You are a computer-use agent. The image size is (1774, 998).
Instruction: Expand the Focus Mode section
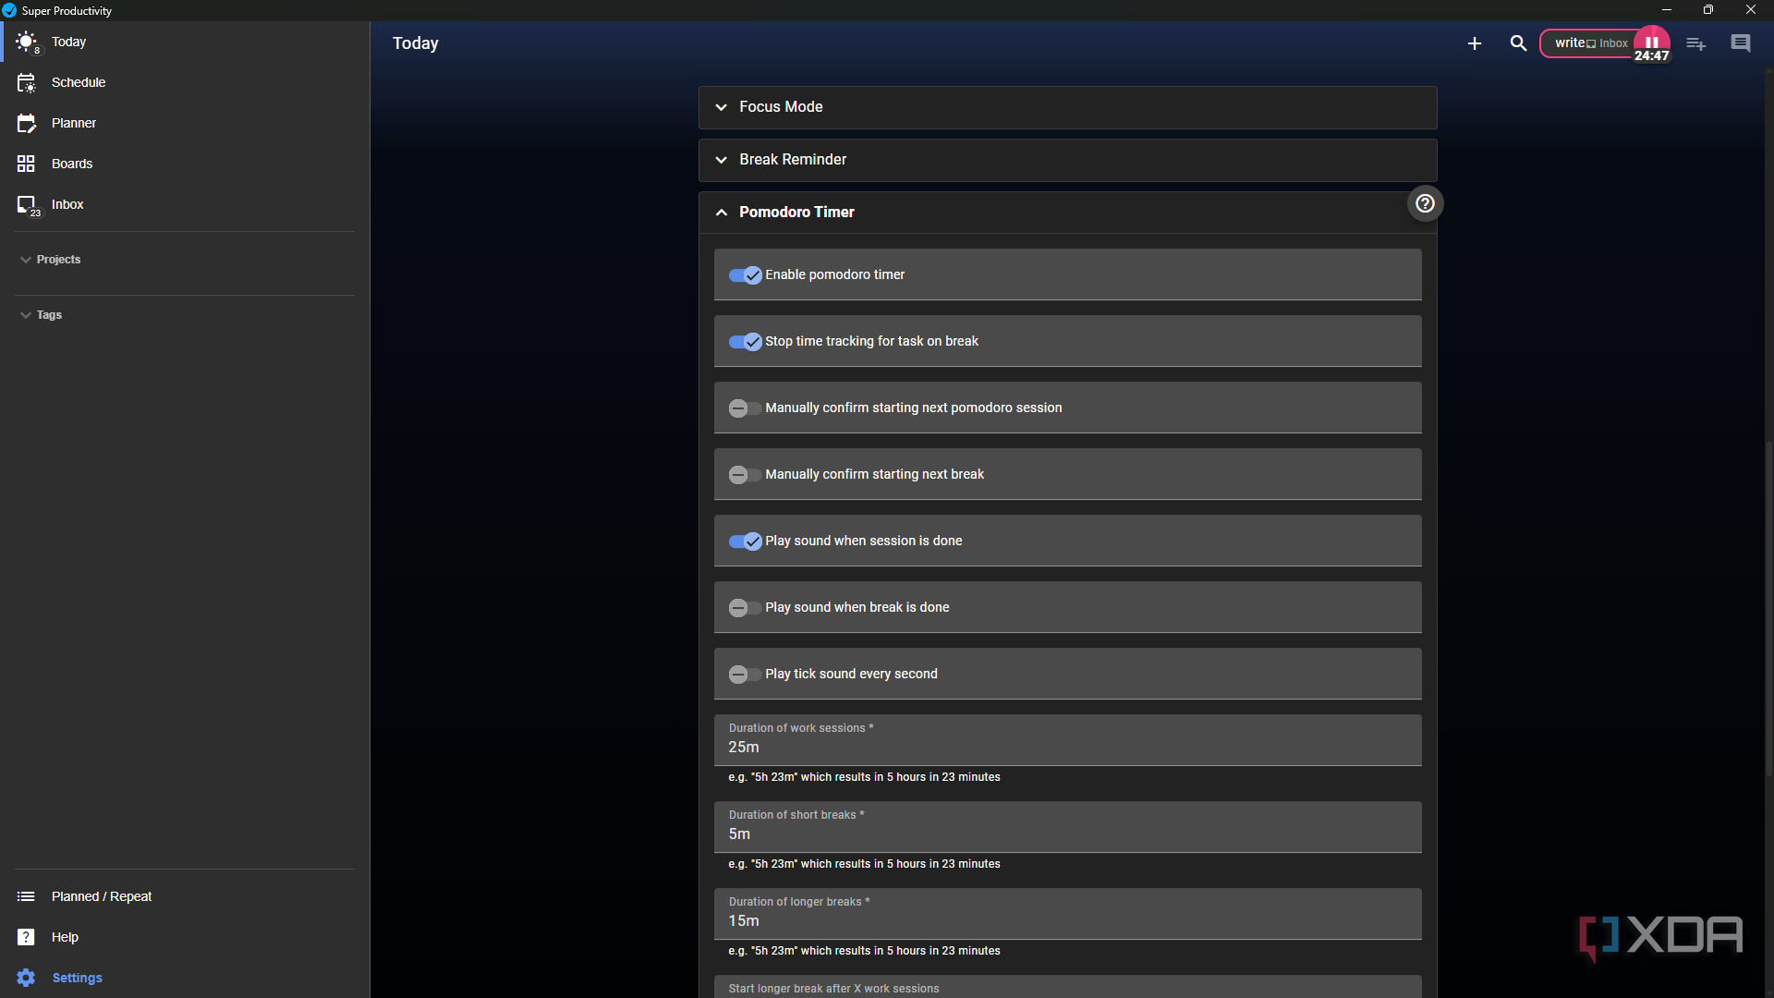coord(1067,107)
